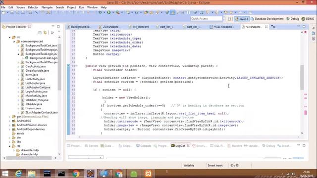Expand Android Private Libraries node
The width and height of the screenshot is (317, 178).
coord(9,125)
